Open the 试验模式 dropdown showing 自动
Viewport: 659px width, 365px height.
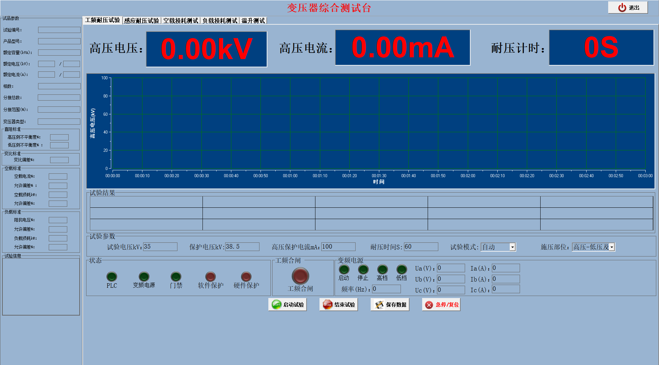[x=498, y=247]
